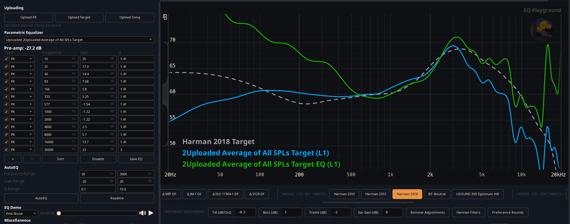
Task: Click Remove Adjustments button
Action: (x=427, y=212)
